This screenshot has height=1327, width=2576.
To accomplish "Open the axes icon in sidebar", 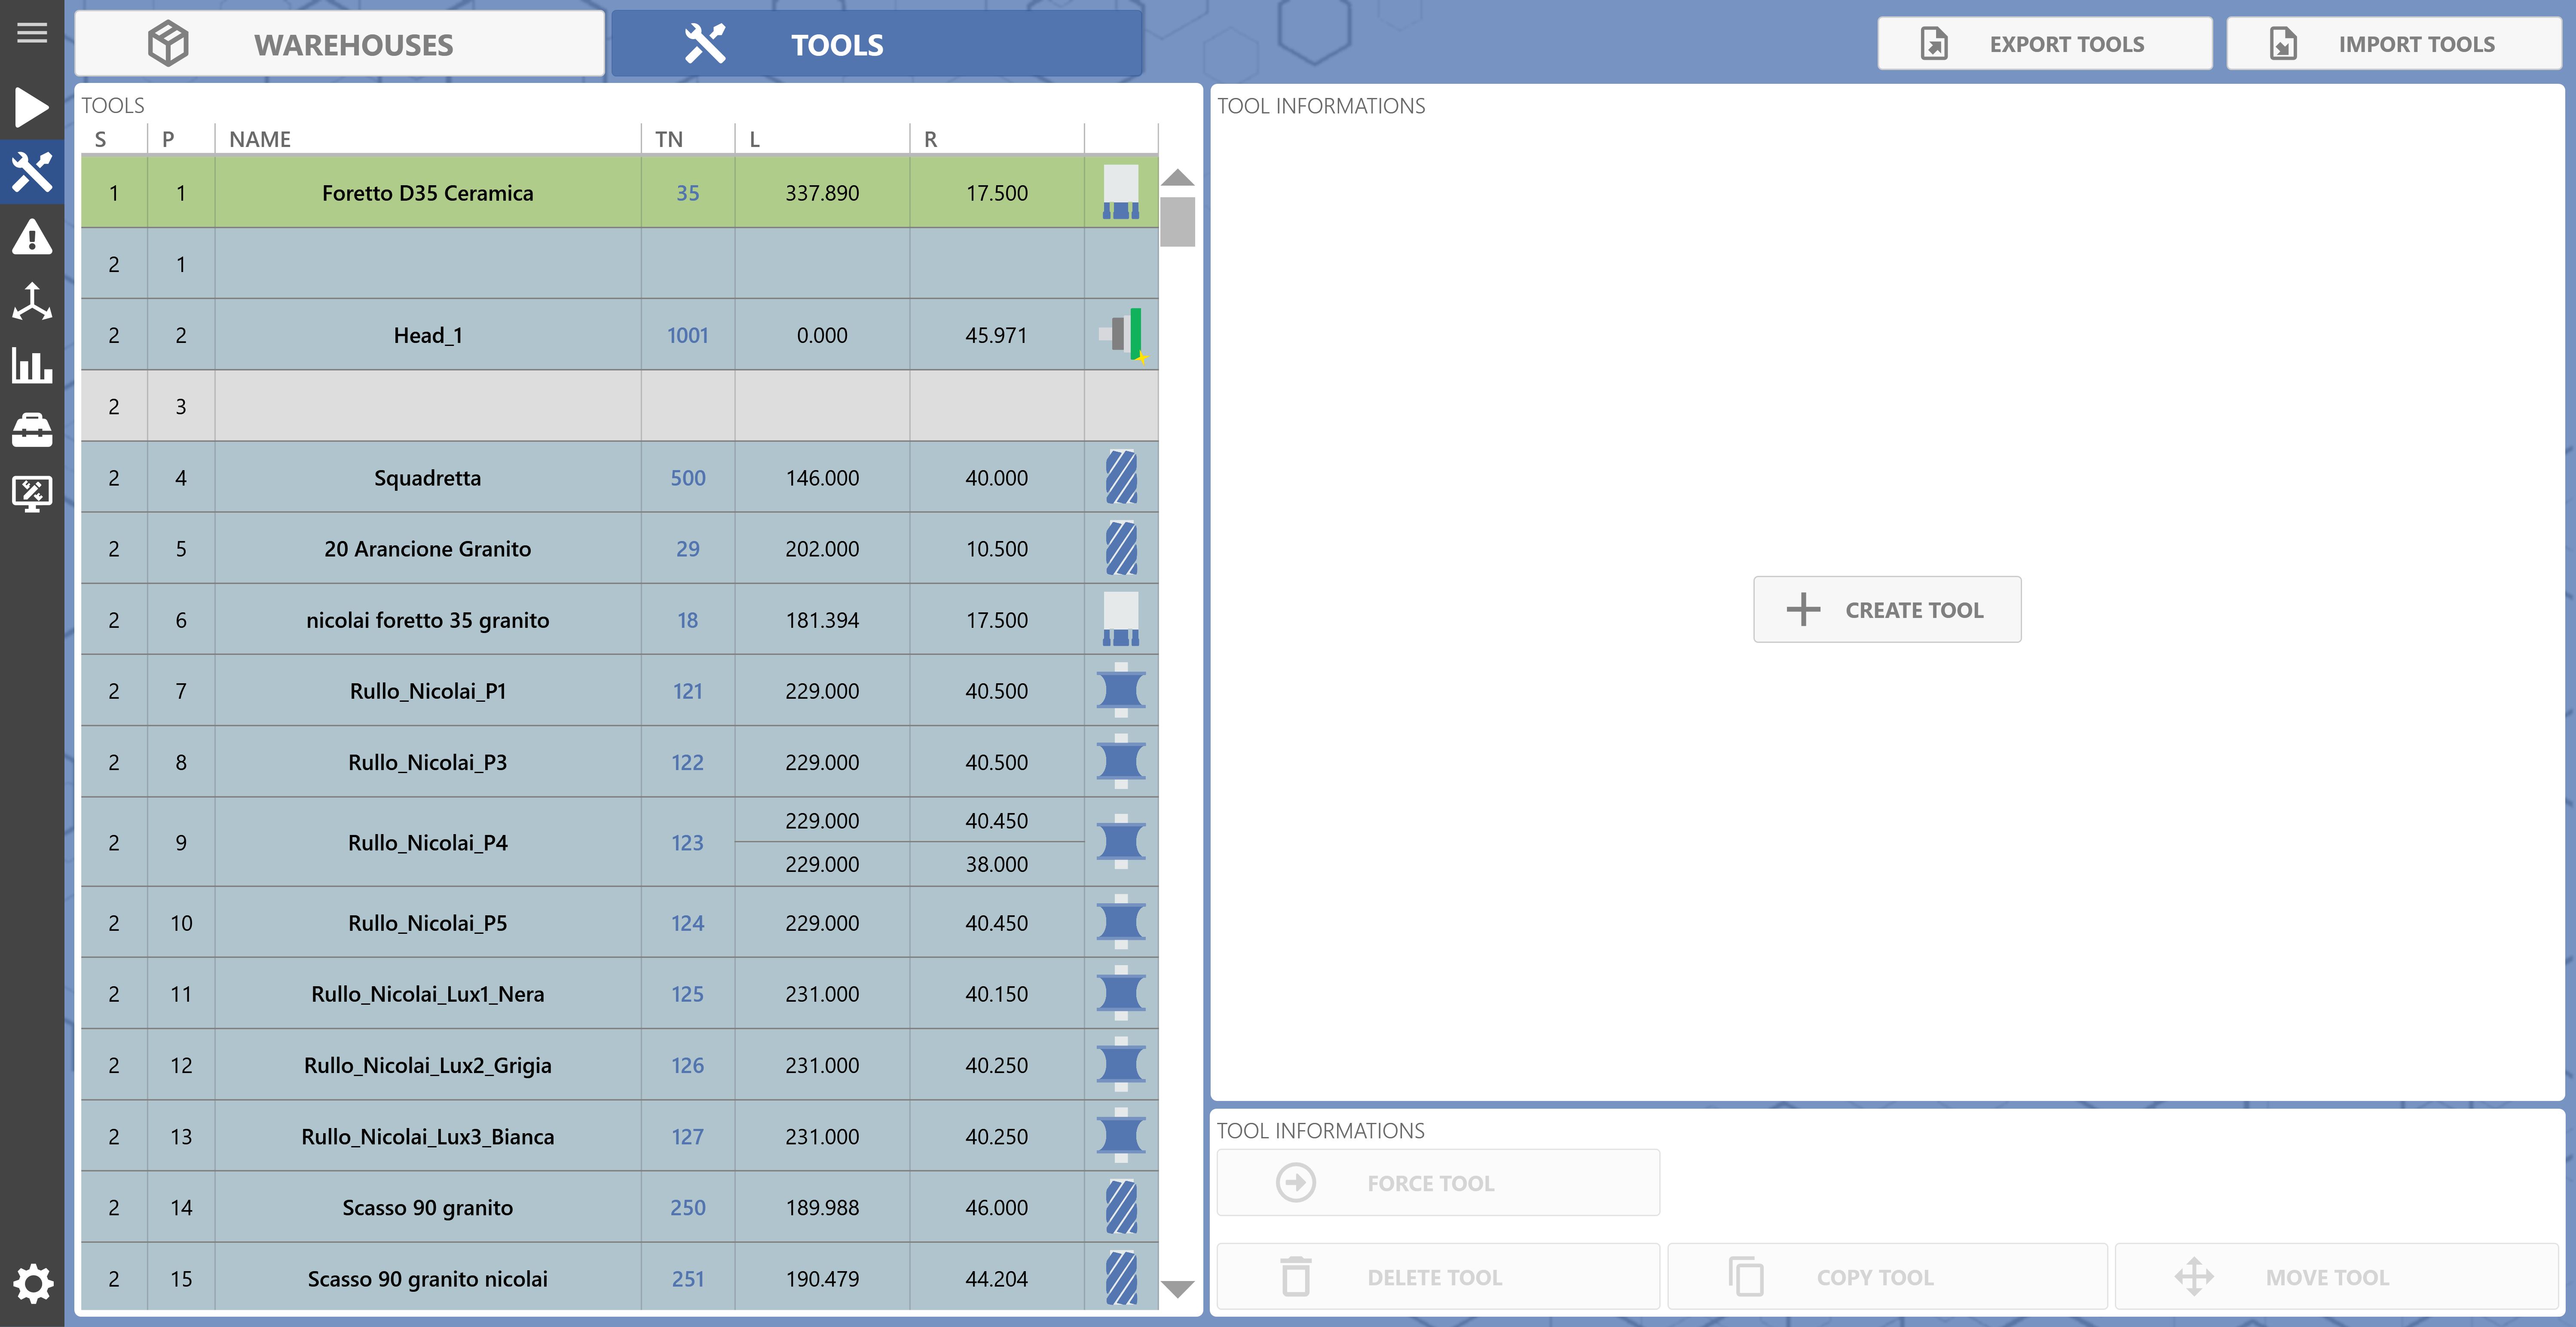I will [32, 301].
